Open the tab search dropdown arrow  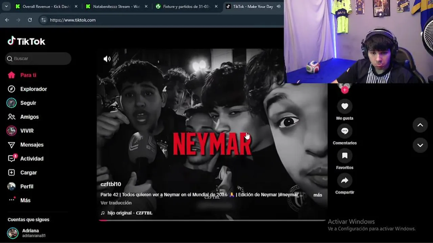click(6, 6)
